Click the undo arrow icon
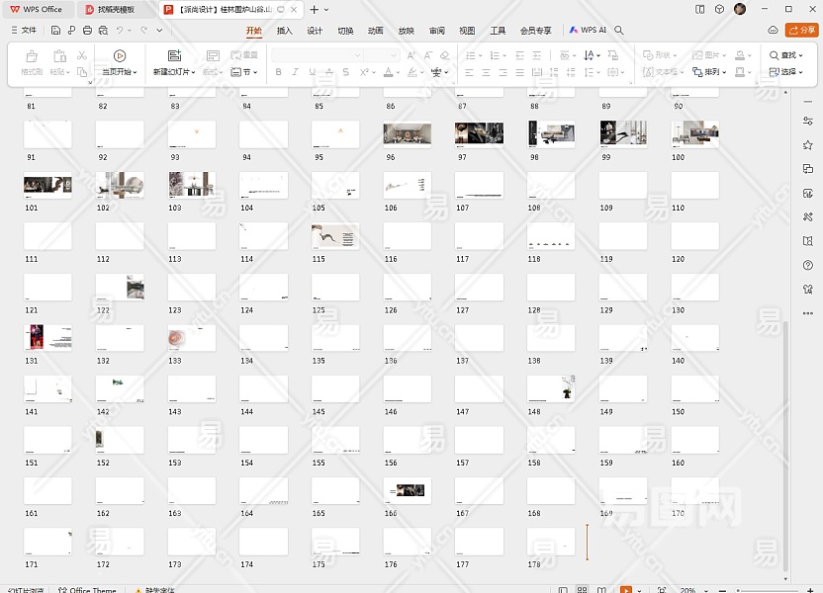This screenshot has width=823, height=593. (119, 31)
